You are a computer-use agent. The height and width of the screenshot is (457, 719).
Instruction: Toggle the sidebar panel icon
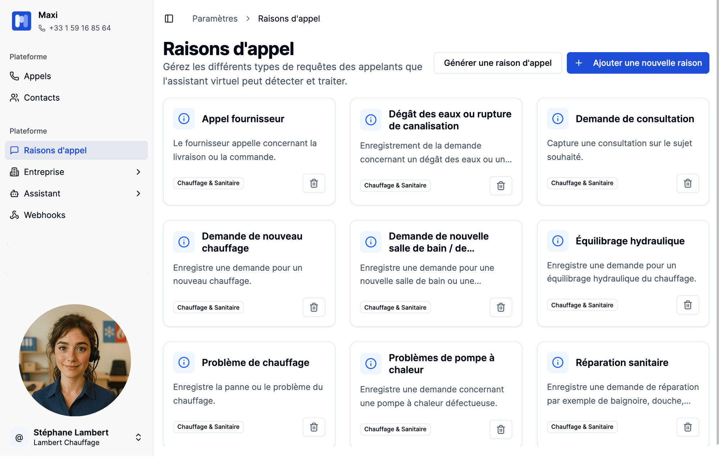(169, 19)
